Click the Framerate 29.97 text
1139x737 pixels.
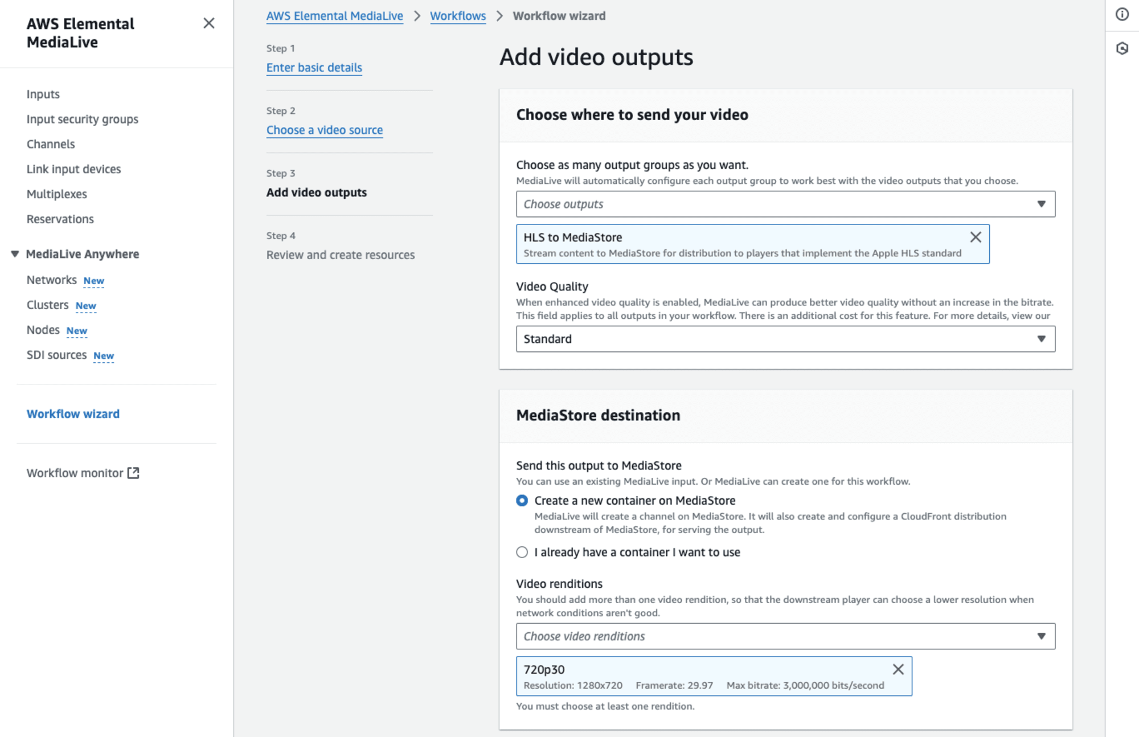click(674, 686)
